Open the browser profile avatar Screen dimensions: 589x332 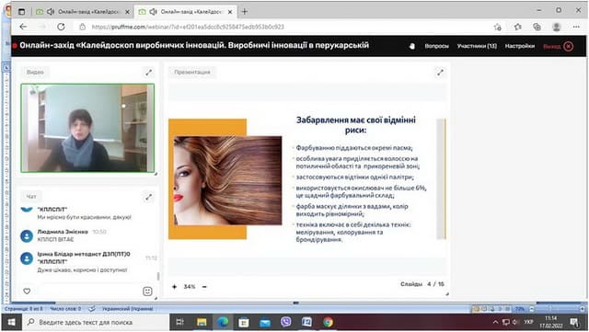click(556, 27)
